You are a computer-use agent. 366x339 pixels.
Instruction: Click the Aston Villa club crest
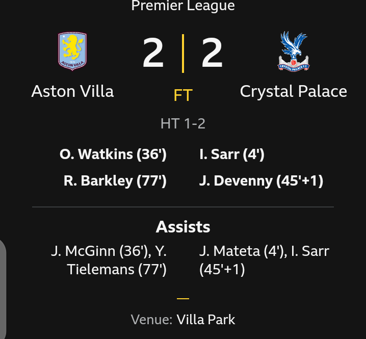pos(72,51)
